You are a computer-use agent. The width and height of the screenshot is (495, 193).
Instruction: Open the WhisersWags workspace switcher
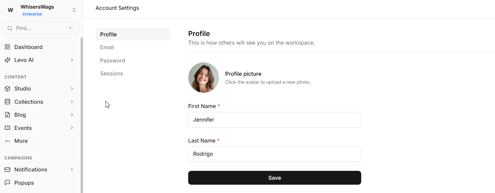click(x=74, y=10)
